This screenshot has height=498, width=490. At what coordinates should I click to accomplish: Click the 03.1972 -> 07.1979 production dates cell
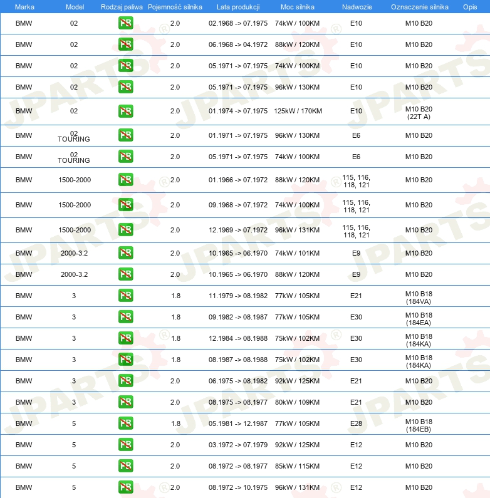tap(238, 445)
